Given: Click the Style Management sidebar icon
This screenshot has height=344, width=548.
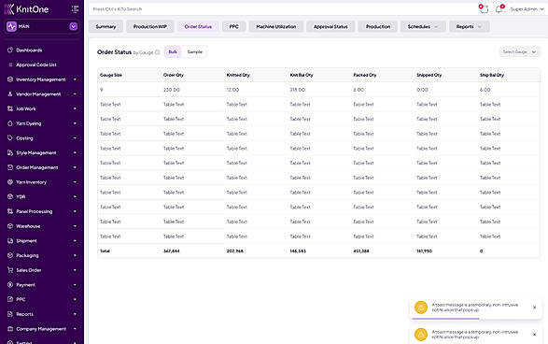Looking at the screenshot, I should (10, 153).
